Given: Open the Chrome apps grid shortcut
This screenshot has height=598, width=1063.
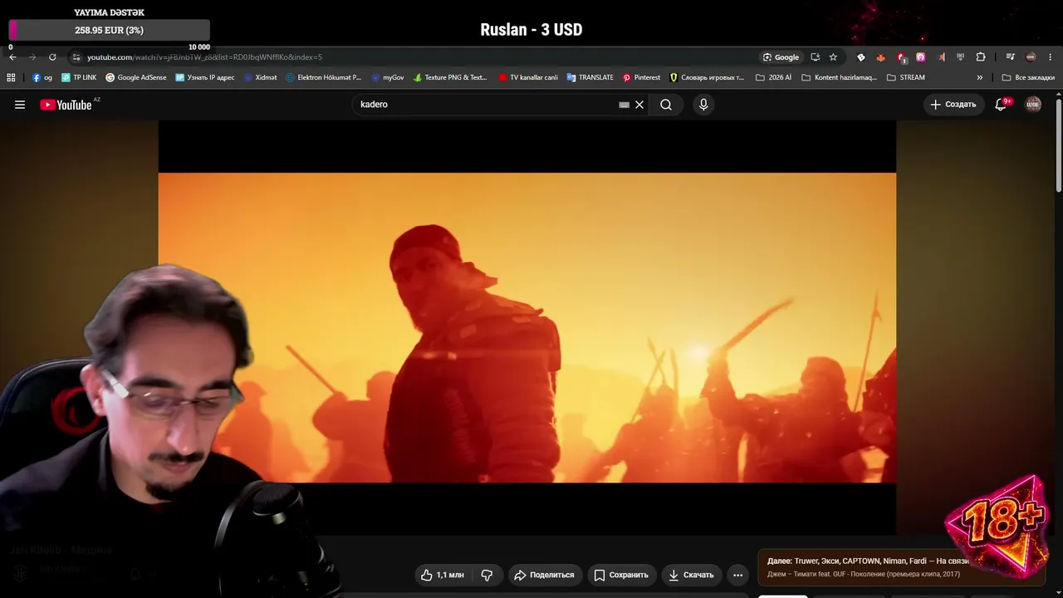Looking at the screenshot, I should point(11,77).
